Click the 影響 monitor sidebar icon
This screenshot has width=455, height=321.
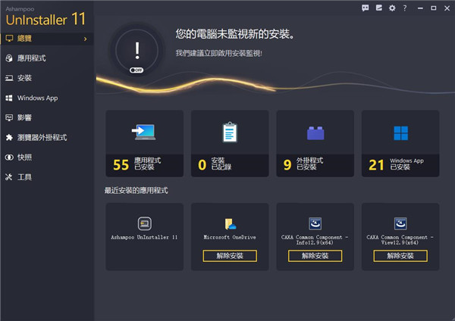coord(9,117)
